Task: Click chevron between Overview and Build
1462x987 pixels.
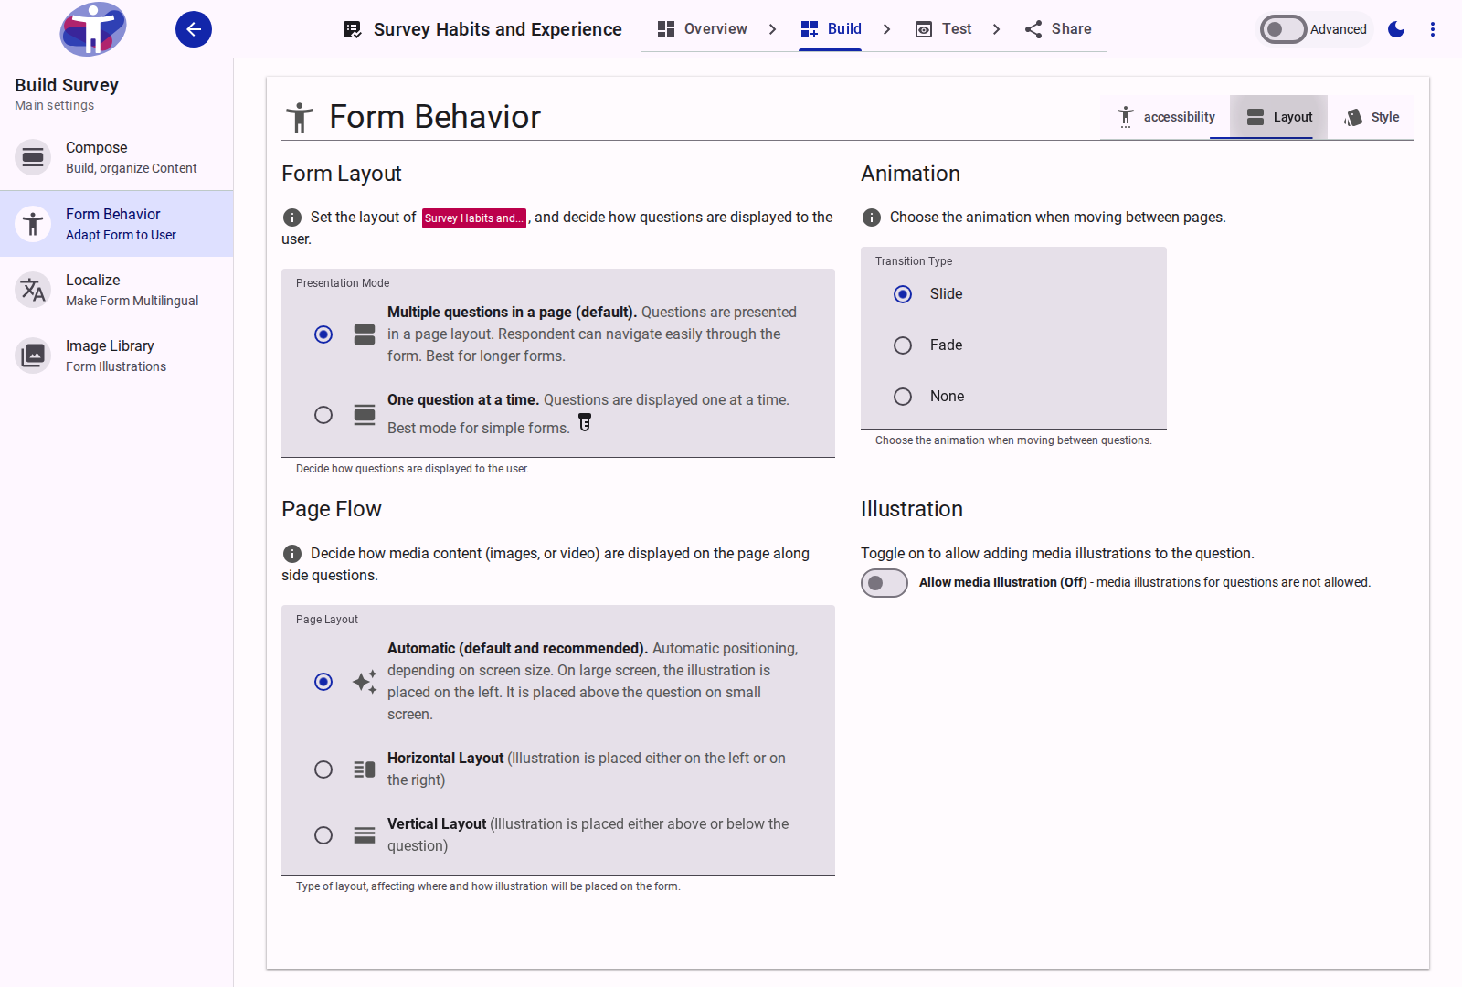Action: pos(773,29)
